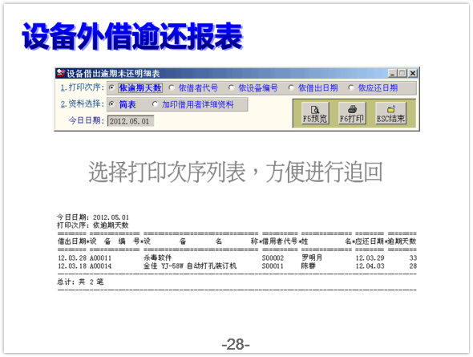473x357 pixels.
Task: Click the 逾期天数 column header
Action: pos(402,241)
